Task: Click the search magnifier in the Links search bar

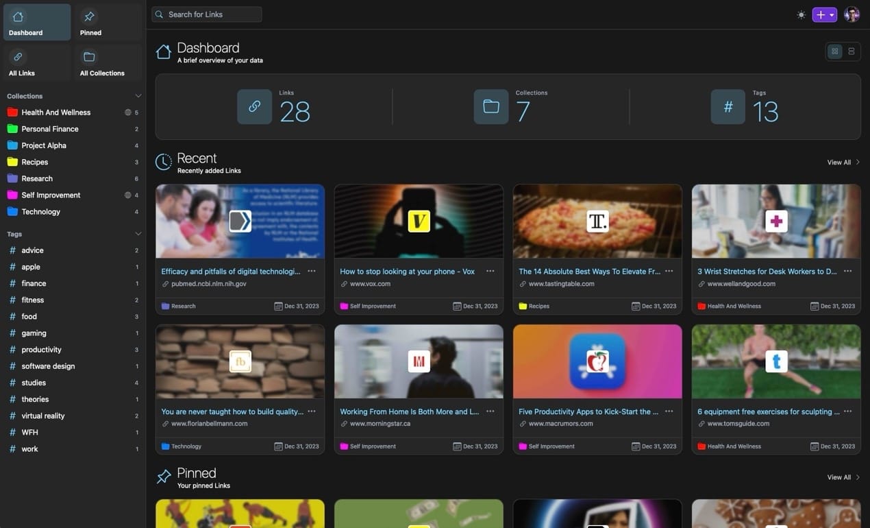Action: point(158,14)
